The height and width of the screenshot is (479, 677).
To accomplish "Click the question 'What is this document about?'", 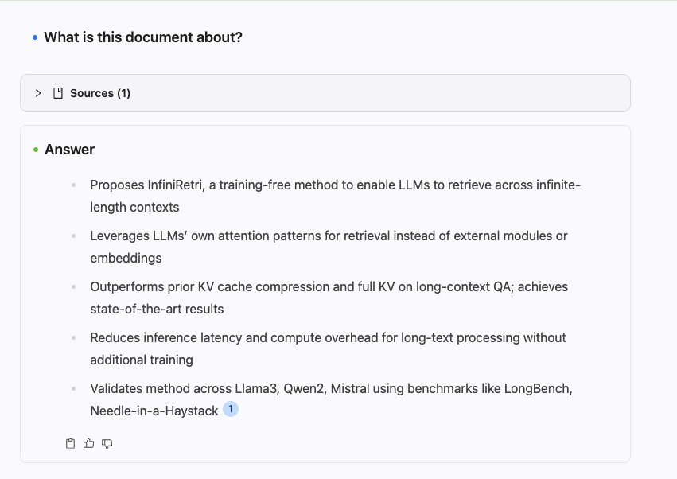I will [x=143, y=37].
